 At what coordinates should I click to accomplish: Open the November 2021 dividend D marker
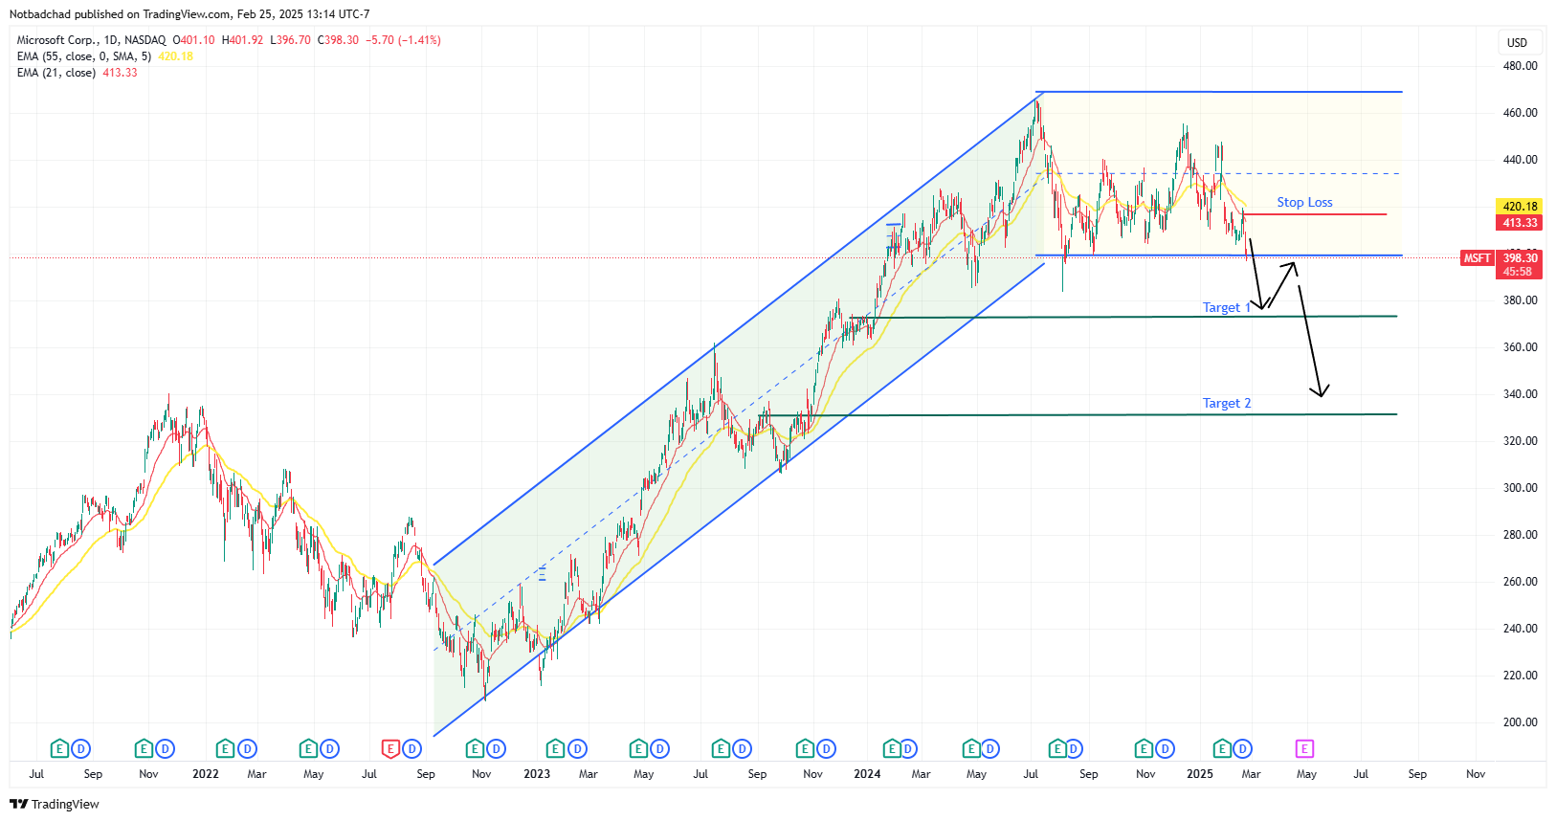pos(165,748)
